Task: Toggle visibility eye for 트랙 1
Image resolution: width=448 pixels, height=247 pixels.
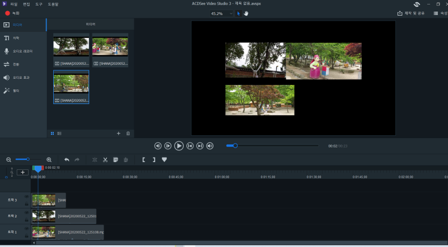Action: point(26,229)
